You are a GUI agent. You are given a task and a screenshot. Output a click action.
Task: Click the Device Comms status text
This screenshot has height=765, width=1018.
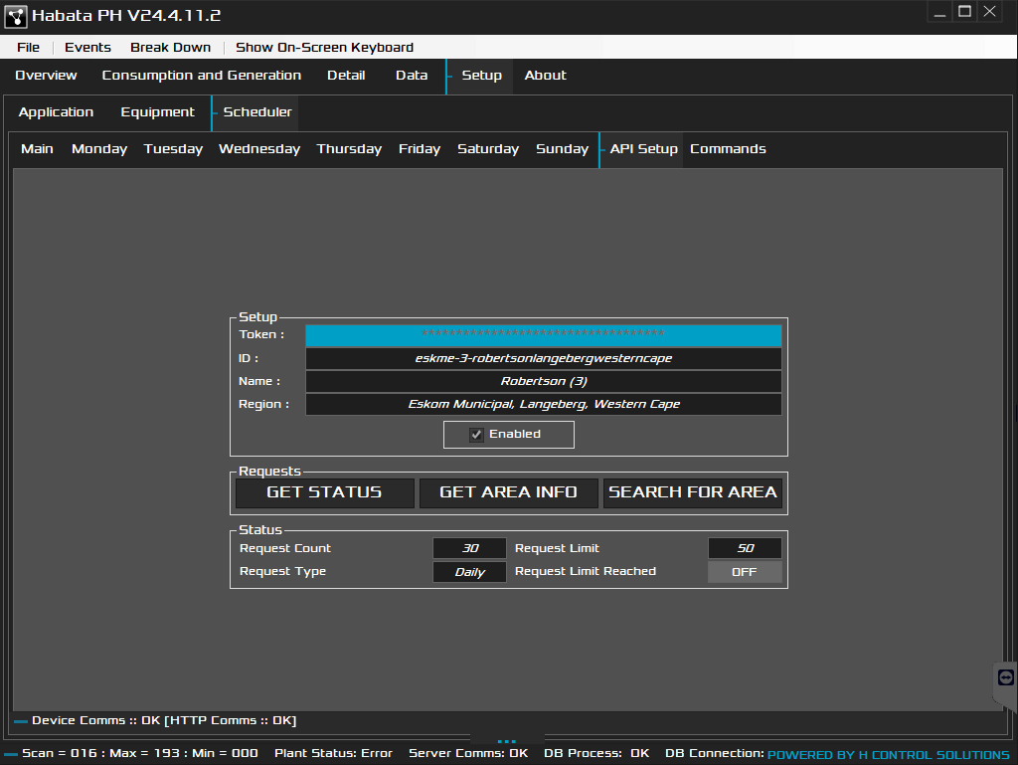click(x=164, y=721)
